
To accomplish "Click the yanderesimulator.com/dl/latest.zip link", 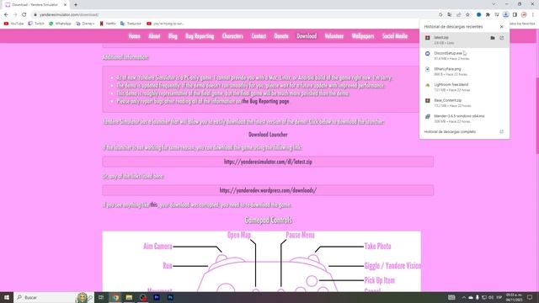I will pyautogui.click(x=268, y=162).
